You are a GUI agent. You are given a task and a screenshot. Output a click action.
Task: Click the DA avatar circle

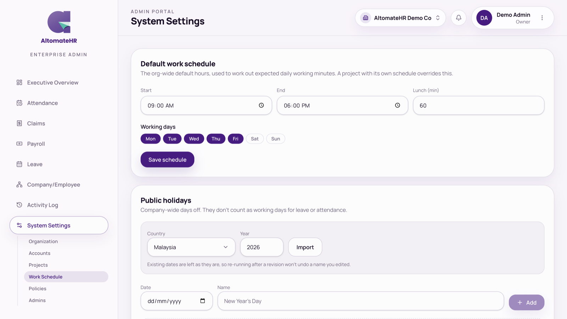[x=484, y=18]
